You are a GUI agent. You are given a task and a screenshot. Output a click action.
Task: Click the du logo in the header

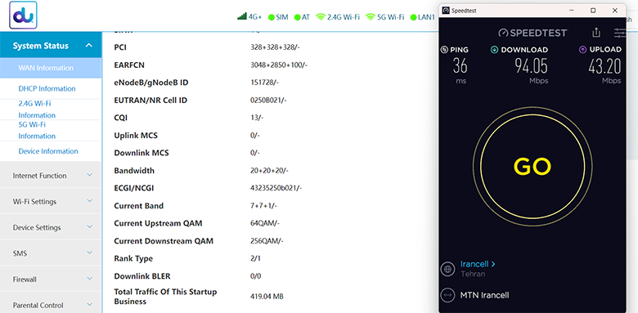coord(23,15)
